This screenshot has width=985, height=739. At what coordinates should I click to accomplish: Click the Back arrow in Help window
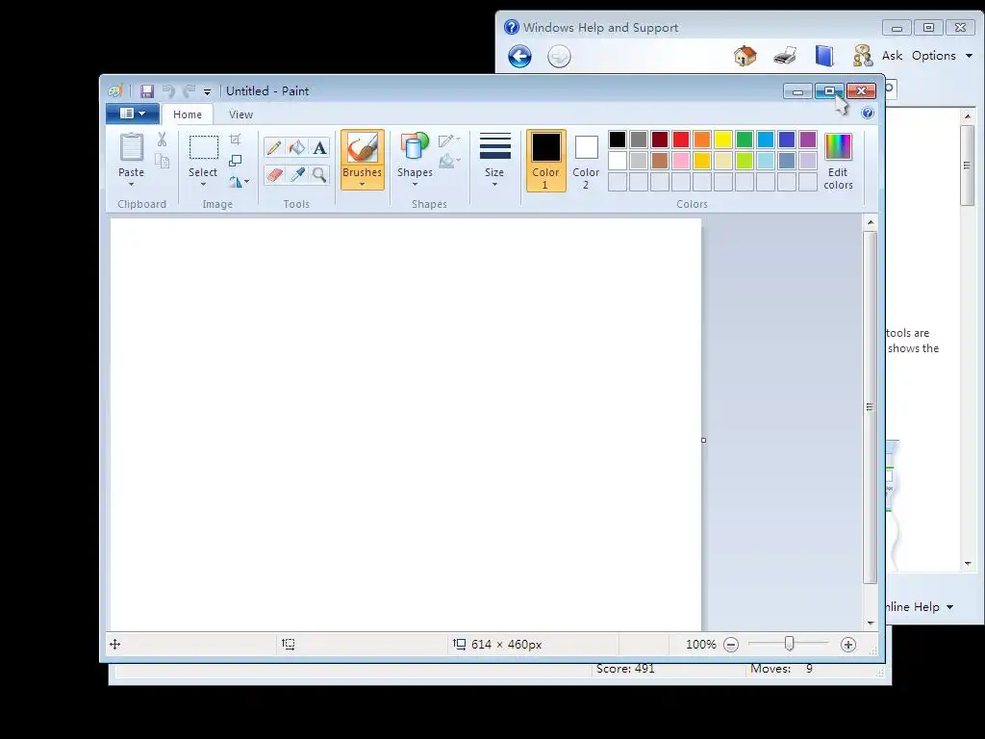[x=519, y=57]
